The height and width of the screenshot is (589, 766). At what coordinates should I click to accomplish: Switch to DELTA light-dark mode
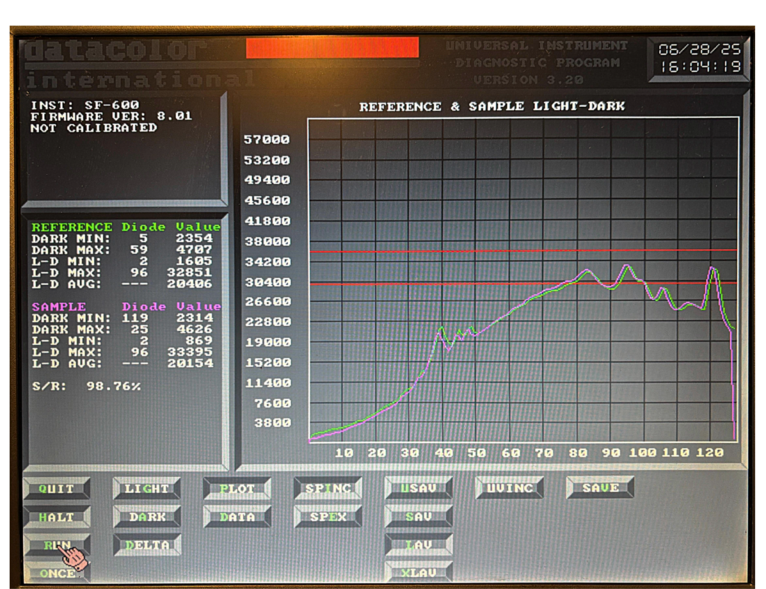coord(147,545)
